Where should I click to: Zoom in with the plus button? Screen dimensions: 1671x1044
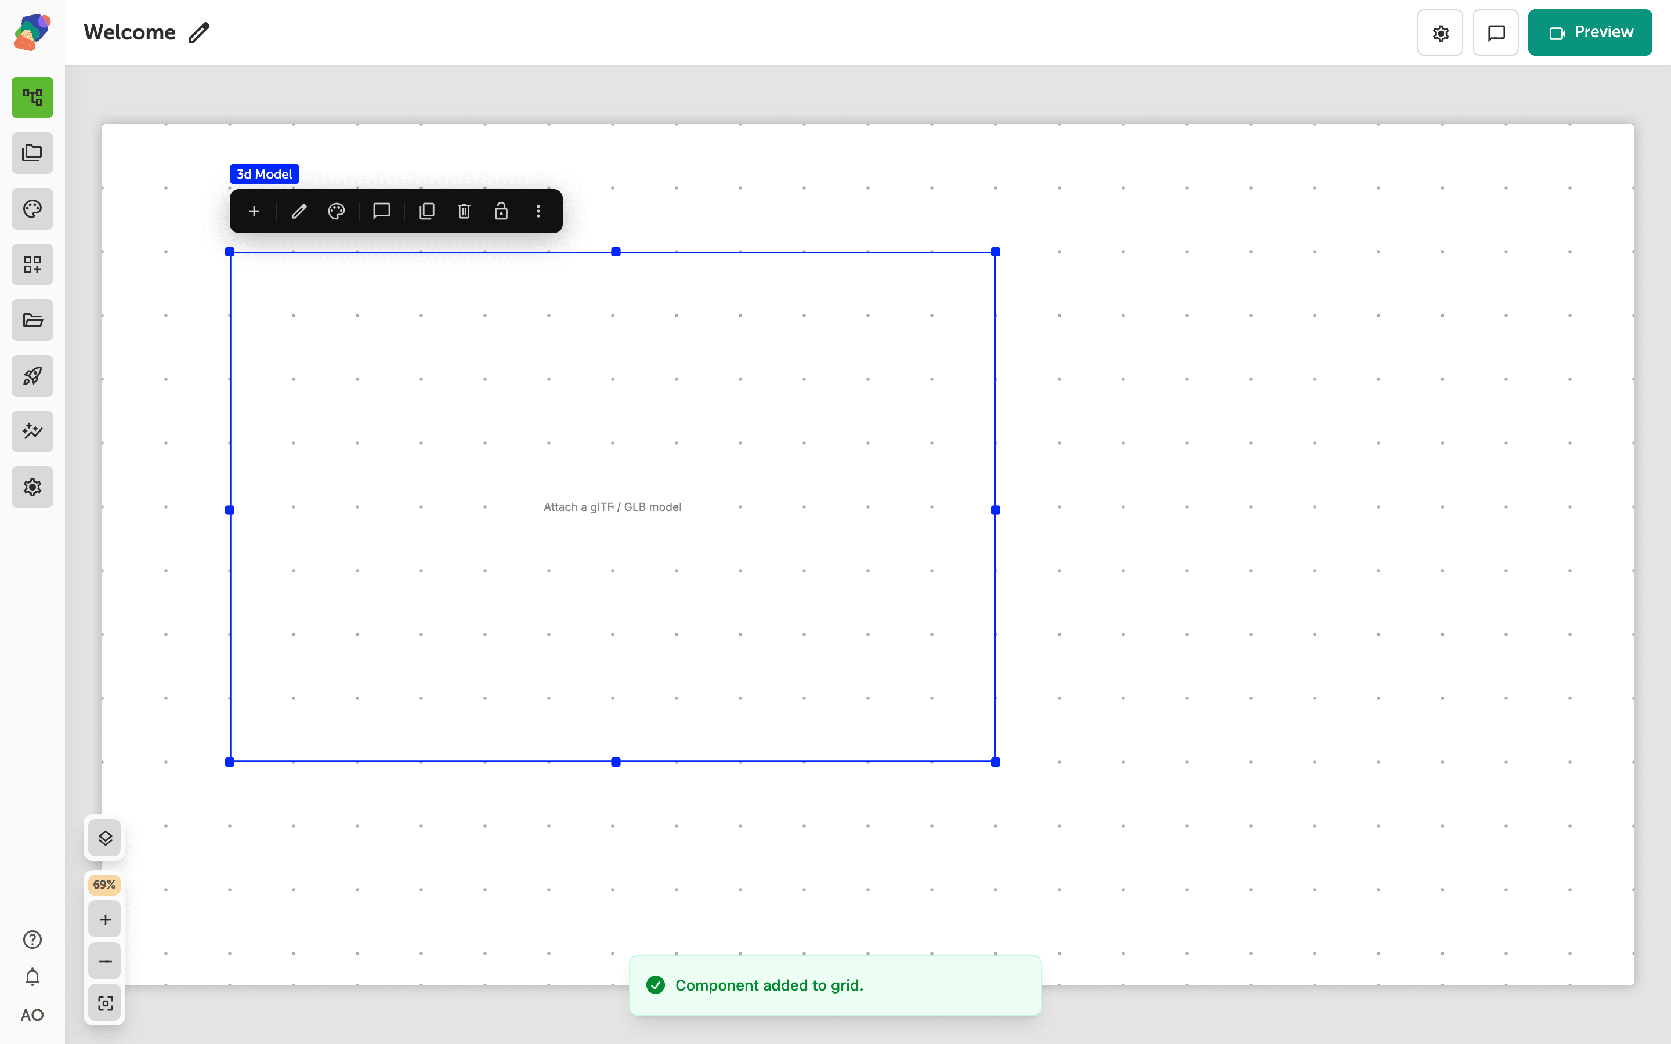(105, 920)
